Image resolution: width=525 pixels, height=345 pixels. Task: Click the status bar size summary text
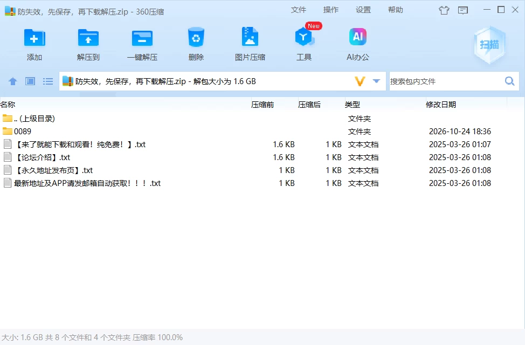point(92,337)
